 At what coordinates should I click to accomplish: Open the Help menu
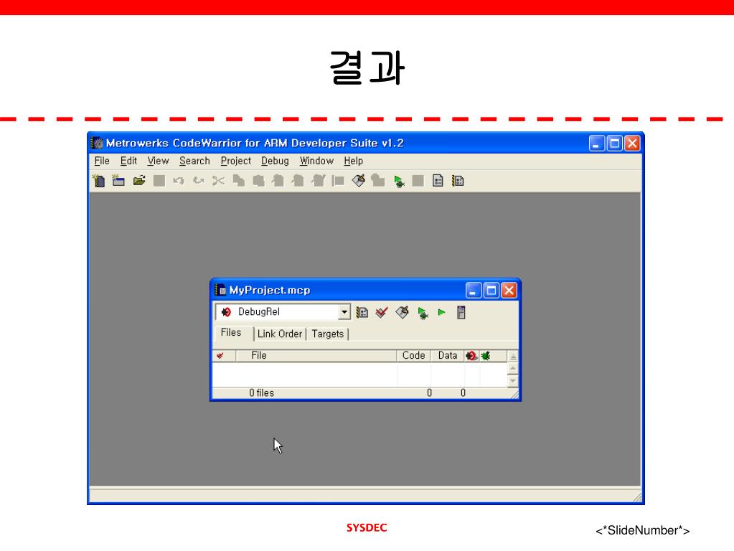coord(353,161)
